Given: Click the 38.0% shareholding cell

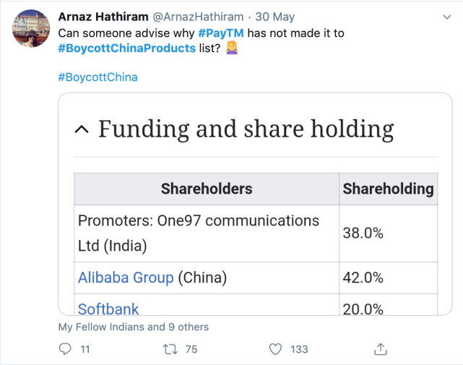Looking at the screenshot, I should pyautogui.click(x=363, y=233).
